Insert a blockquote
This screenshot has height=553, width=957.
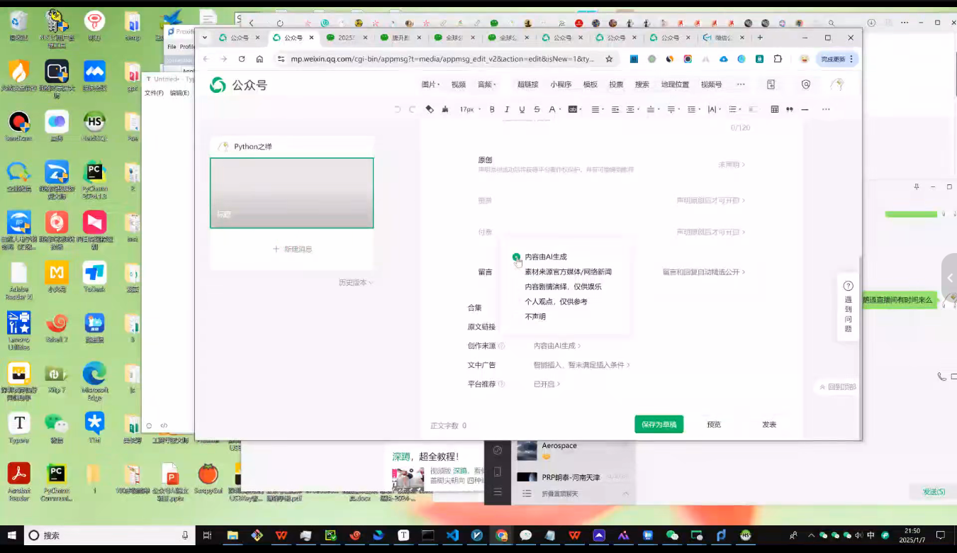point(788,109)
